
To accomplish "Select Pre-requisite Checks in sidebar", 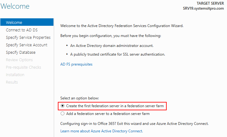I will pyautogui.click(x=23, y=67).
